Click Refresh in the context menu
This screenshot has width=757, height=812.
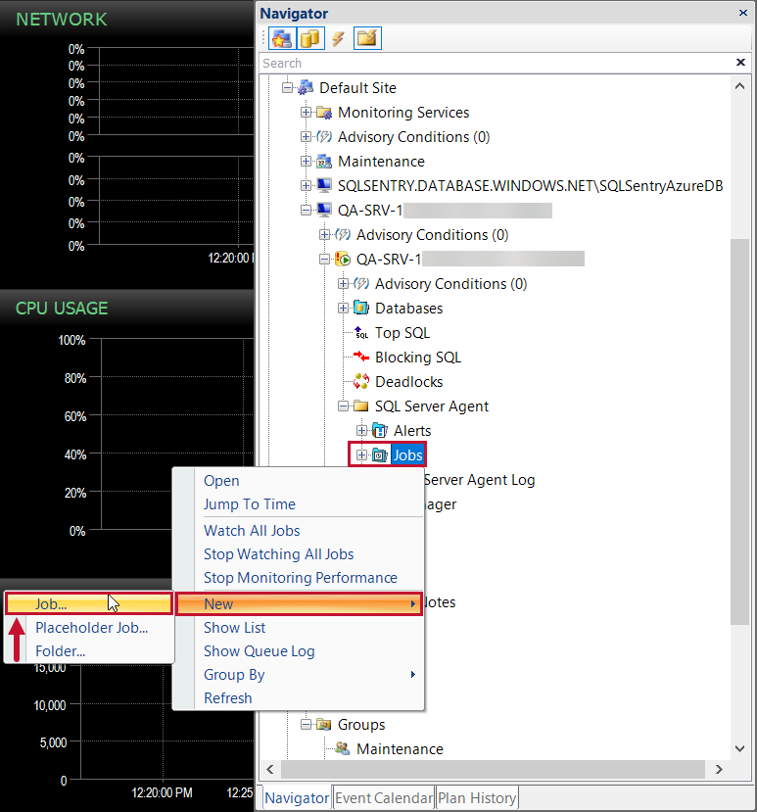click(299, 698)
